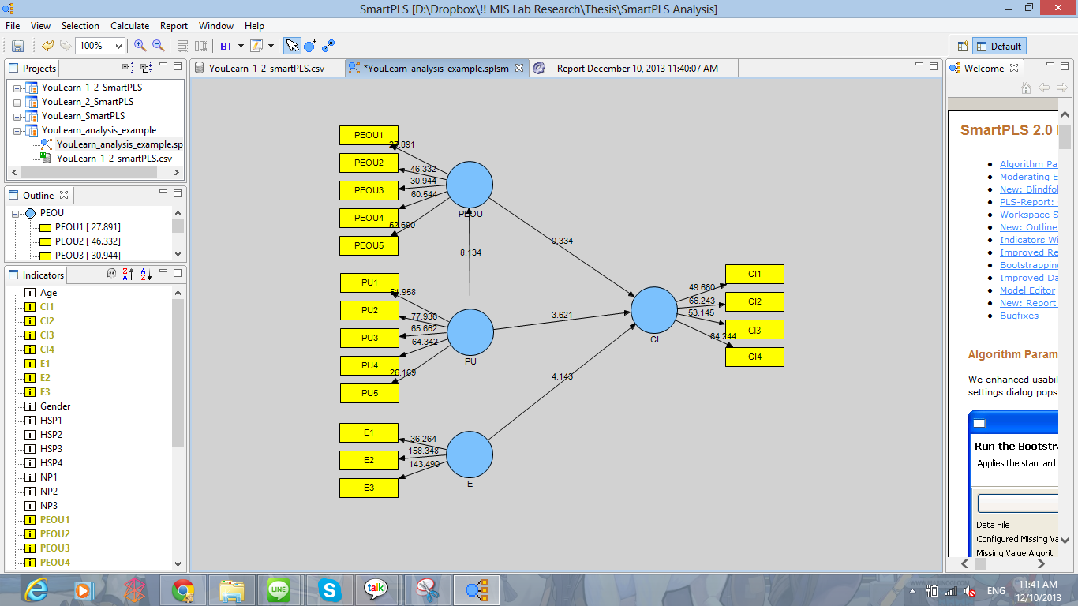This screenshot has height=606, width=1078.
Task: Collapse the YouLearn_analysis_example project
Action: coord(17,130)
